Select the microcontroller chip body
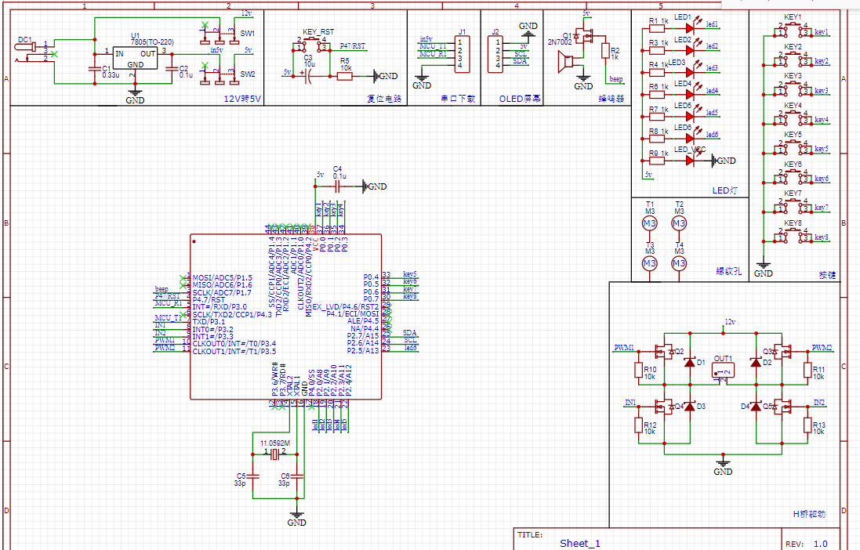 (x=286, y=317)
